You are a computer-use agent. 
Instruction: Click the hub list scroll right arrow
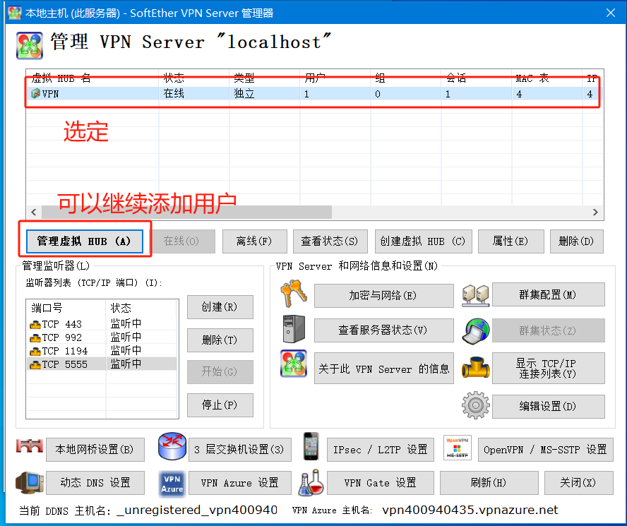point(595,212)
